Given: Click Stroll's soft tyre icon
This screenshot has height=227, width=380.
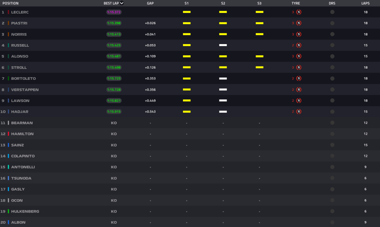Looking at the screenshot, I should click(299, 68).
